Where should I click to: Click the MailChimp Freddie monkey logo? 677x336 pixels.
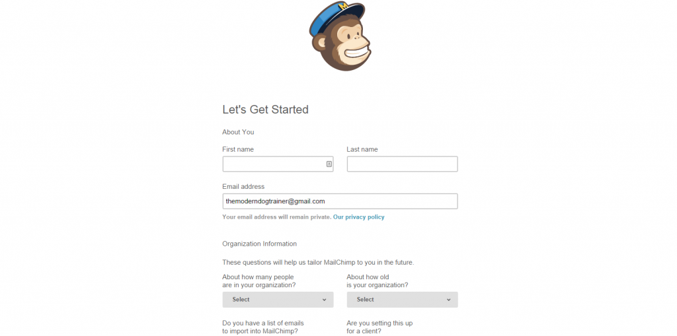click(x=340, y=36)
